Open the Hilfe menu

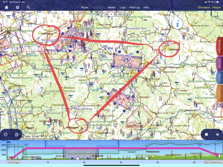[147, 7]
